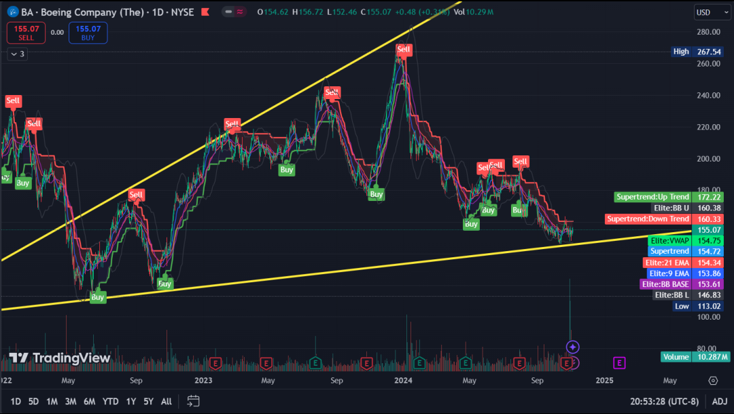Switch to the 5Y time range
Image resolution: width=734 pixels, height=414 pixels.
point(148,401)
